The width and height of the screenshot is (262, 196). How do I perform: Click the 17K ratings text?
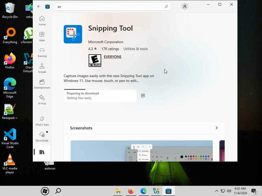(x=110, y=49)
